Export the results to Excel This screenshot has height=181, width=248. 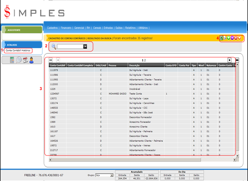[222, 38]
